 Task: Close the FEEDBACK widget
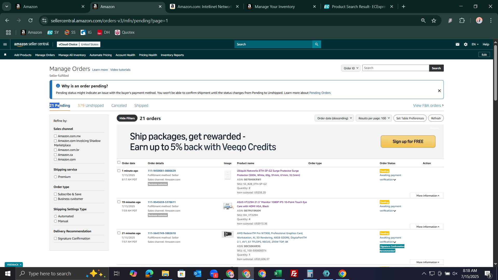20,264
